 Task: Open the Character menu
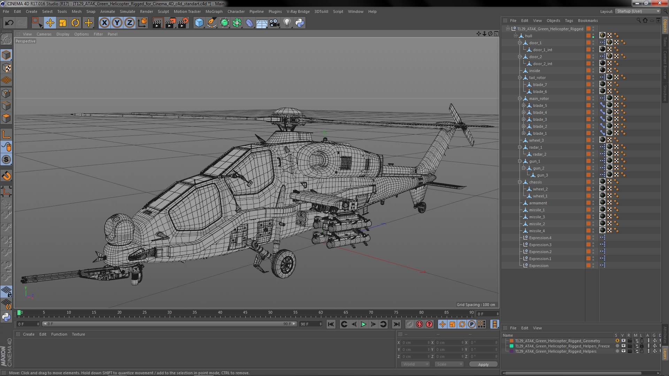236,11
